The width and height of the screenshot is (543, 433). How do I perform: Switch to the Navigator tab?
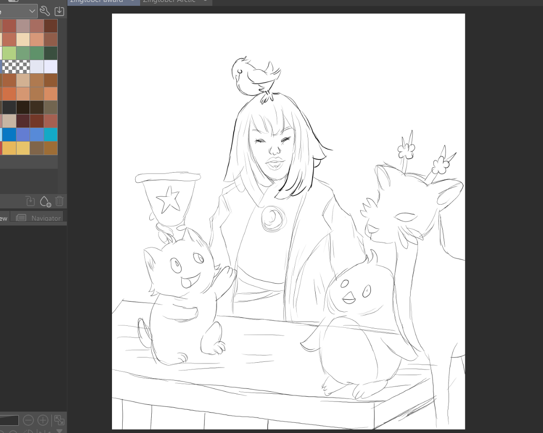(x=39, y=218)
